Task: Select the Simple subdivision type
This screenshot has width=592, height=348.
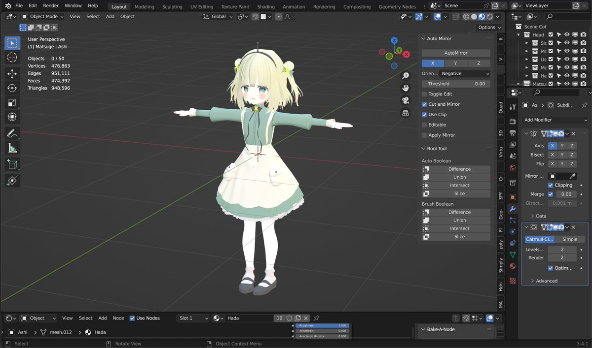Action: click(x=570, y=239)
